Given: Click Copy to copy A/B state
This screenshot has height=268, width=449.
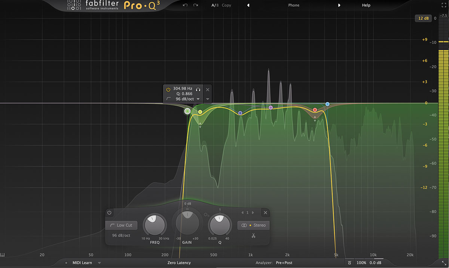Looking at the screenshot, I should pos(226,5).
